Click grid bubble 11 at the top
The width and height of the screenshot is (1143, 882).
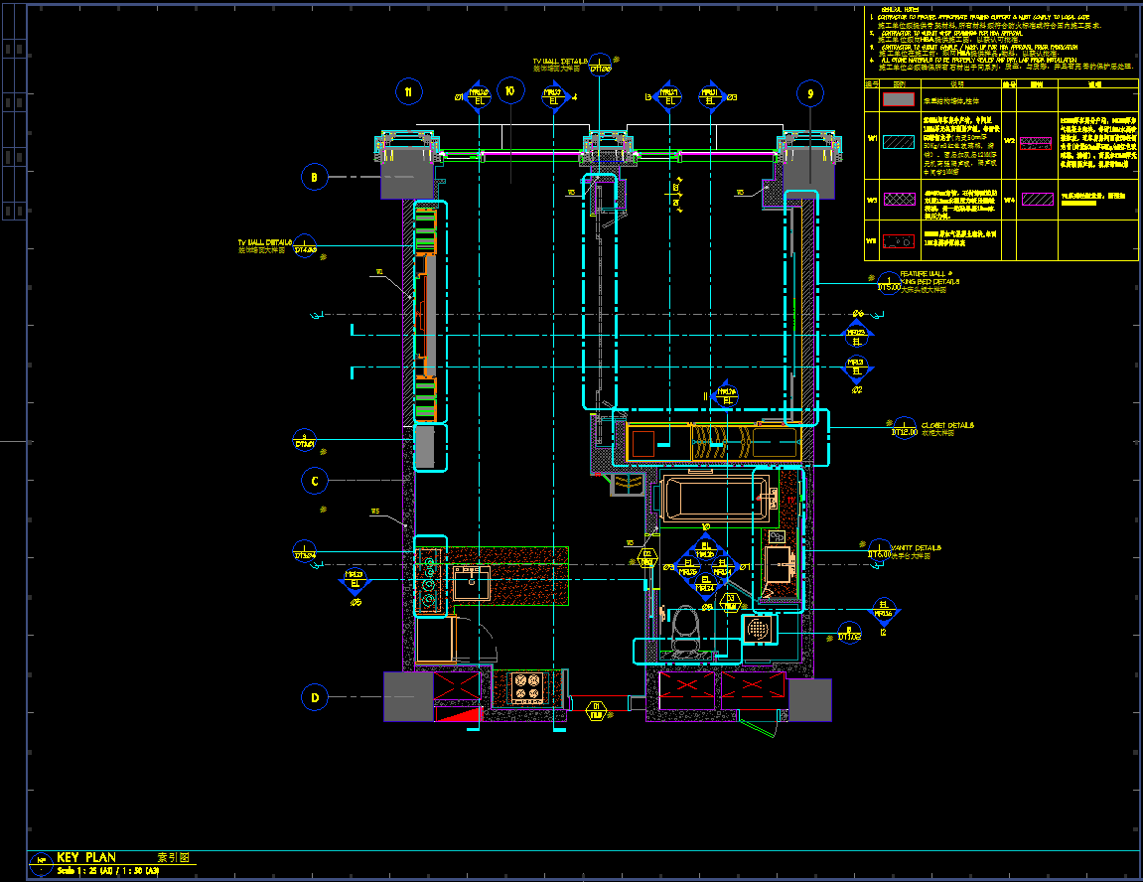(x=408, y=92)
